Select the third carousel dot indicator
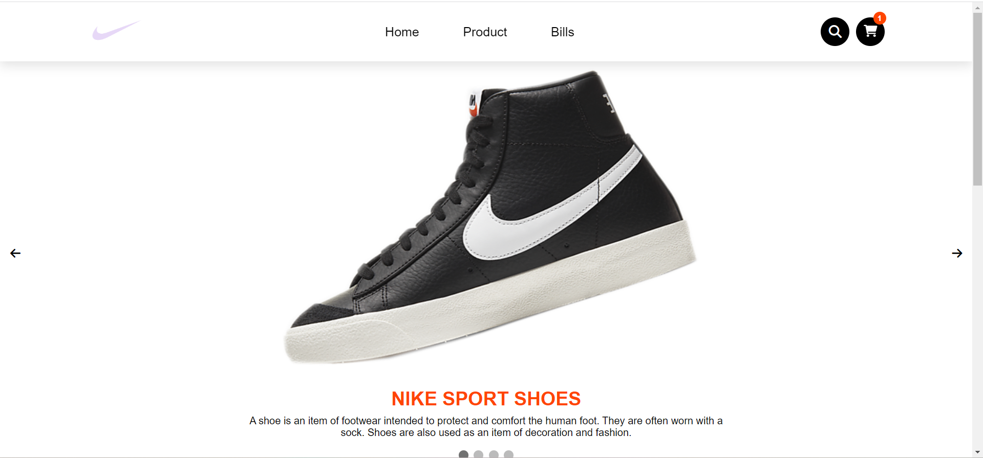This screenshot has height=458, width=983. 494,454
